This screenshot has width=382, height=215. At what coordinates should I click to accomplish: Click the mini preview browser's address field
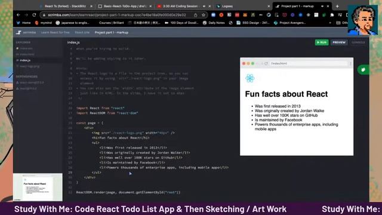pos(309,64)
